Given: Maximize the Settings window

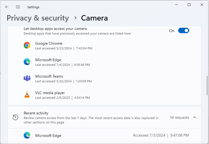Looking at the screenshot, I should point(189,5).
